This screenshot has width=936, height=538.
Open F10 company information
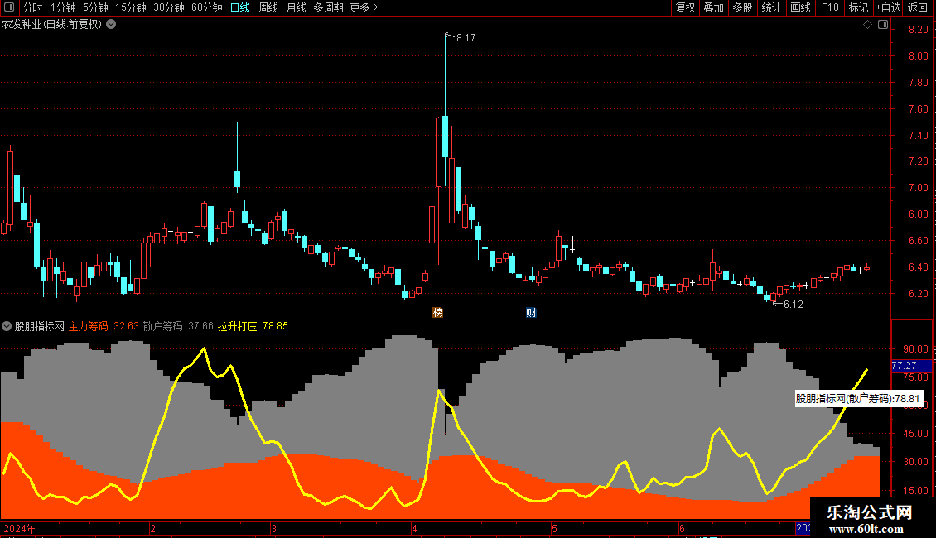click(x=830, y=7)
